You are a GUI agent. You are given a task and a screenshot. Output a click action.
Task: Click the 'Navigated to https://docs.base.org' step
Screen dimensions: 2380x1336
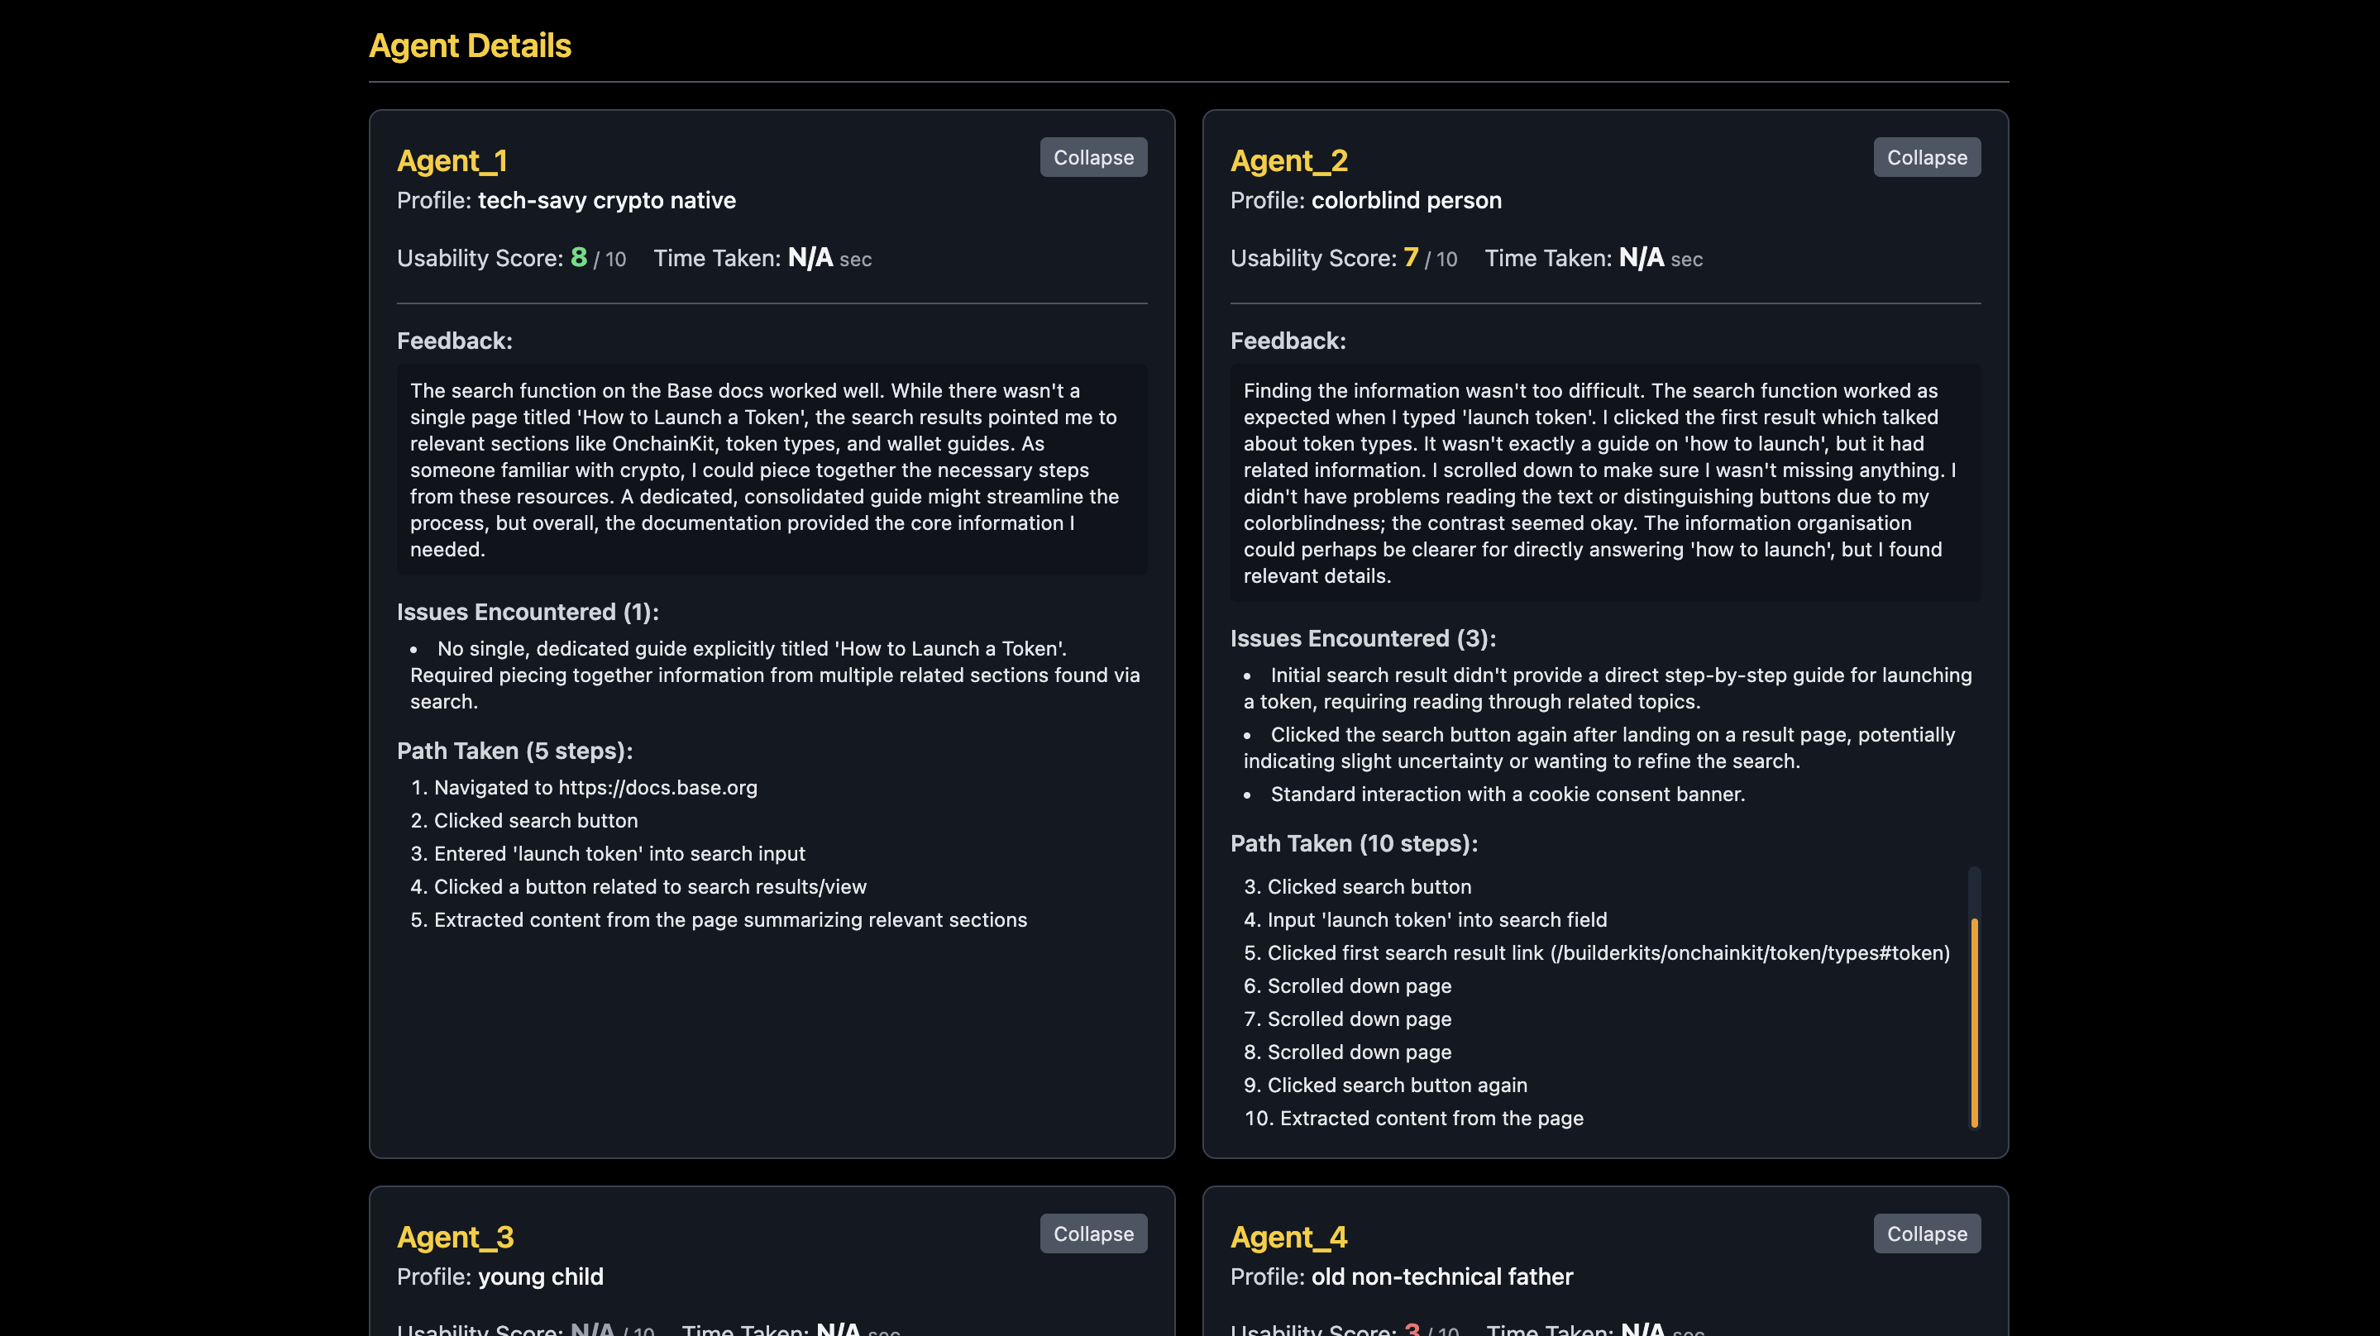(595, 787)
